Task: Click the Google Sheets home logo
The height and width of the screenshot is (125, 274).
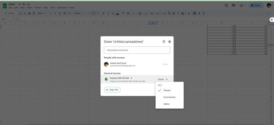Action: pyautogui.click(x=5, y=6)
